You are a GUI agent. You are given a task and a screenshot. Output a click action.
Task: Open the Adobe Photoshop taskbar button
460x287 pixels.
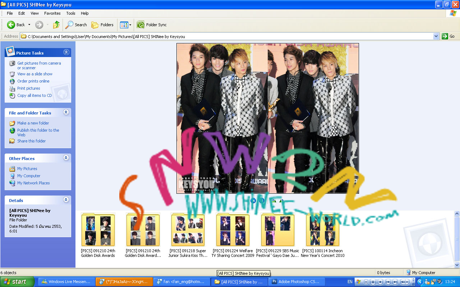pyautogui.click(x=297, y=282)
